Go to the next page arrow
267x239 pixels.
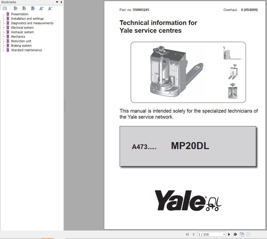tap(229, 235)
